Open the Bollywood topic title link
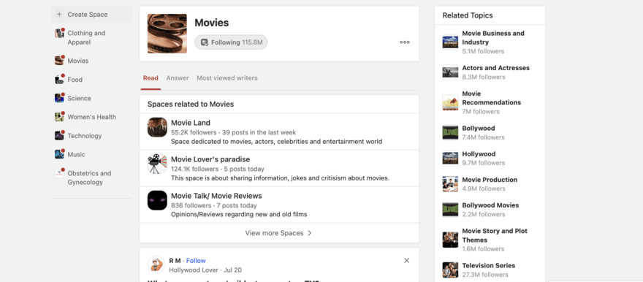This screenshot has width=643, height=282. tap(479, 128)
